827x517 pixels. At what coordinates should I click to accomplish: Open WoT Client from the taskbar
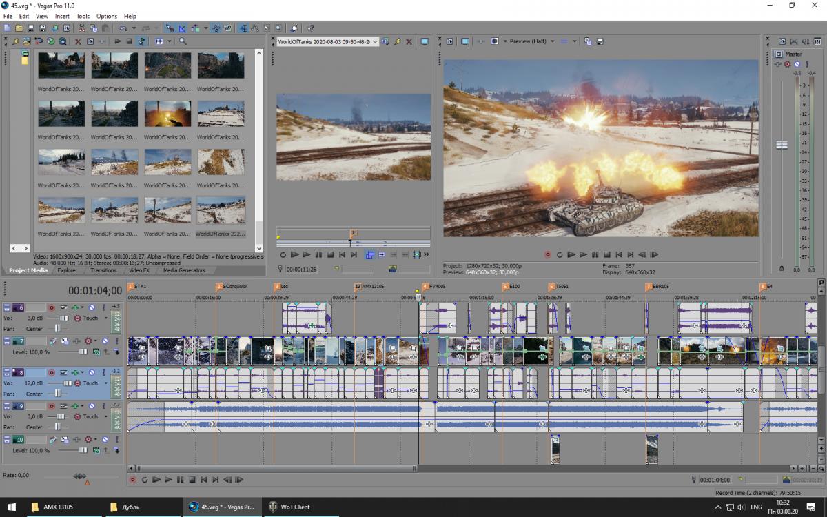(x=289, y=507)
